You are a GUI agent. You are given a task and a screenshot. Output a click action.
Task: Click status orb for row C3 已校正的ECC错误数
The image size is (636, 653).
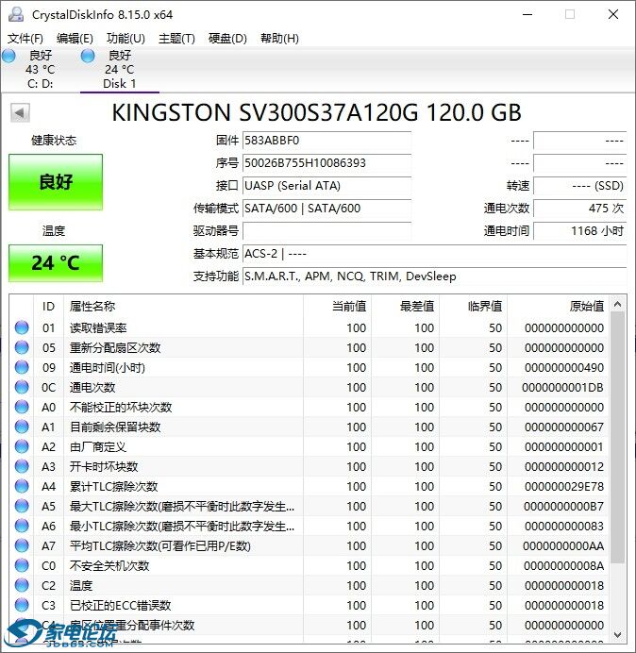pos(22,605)
